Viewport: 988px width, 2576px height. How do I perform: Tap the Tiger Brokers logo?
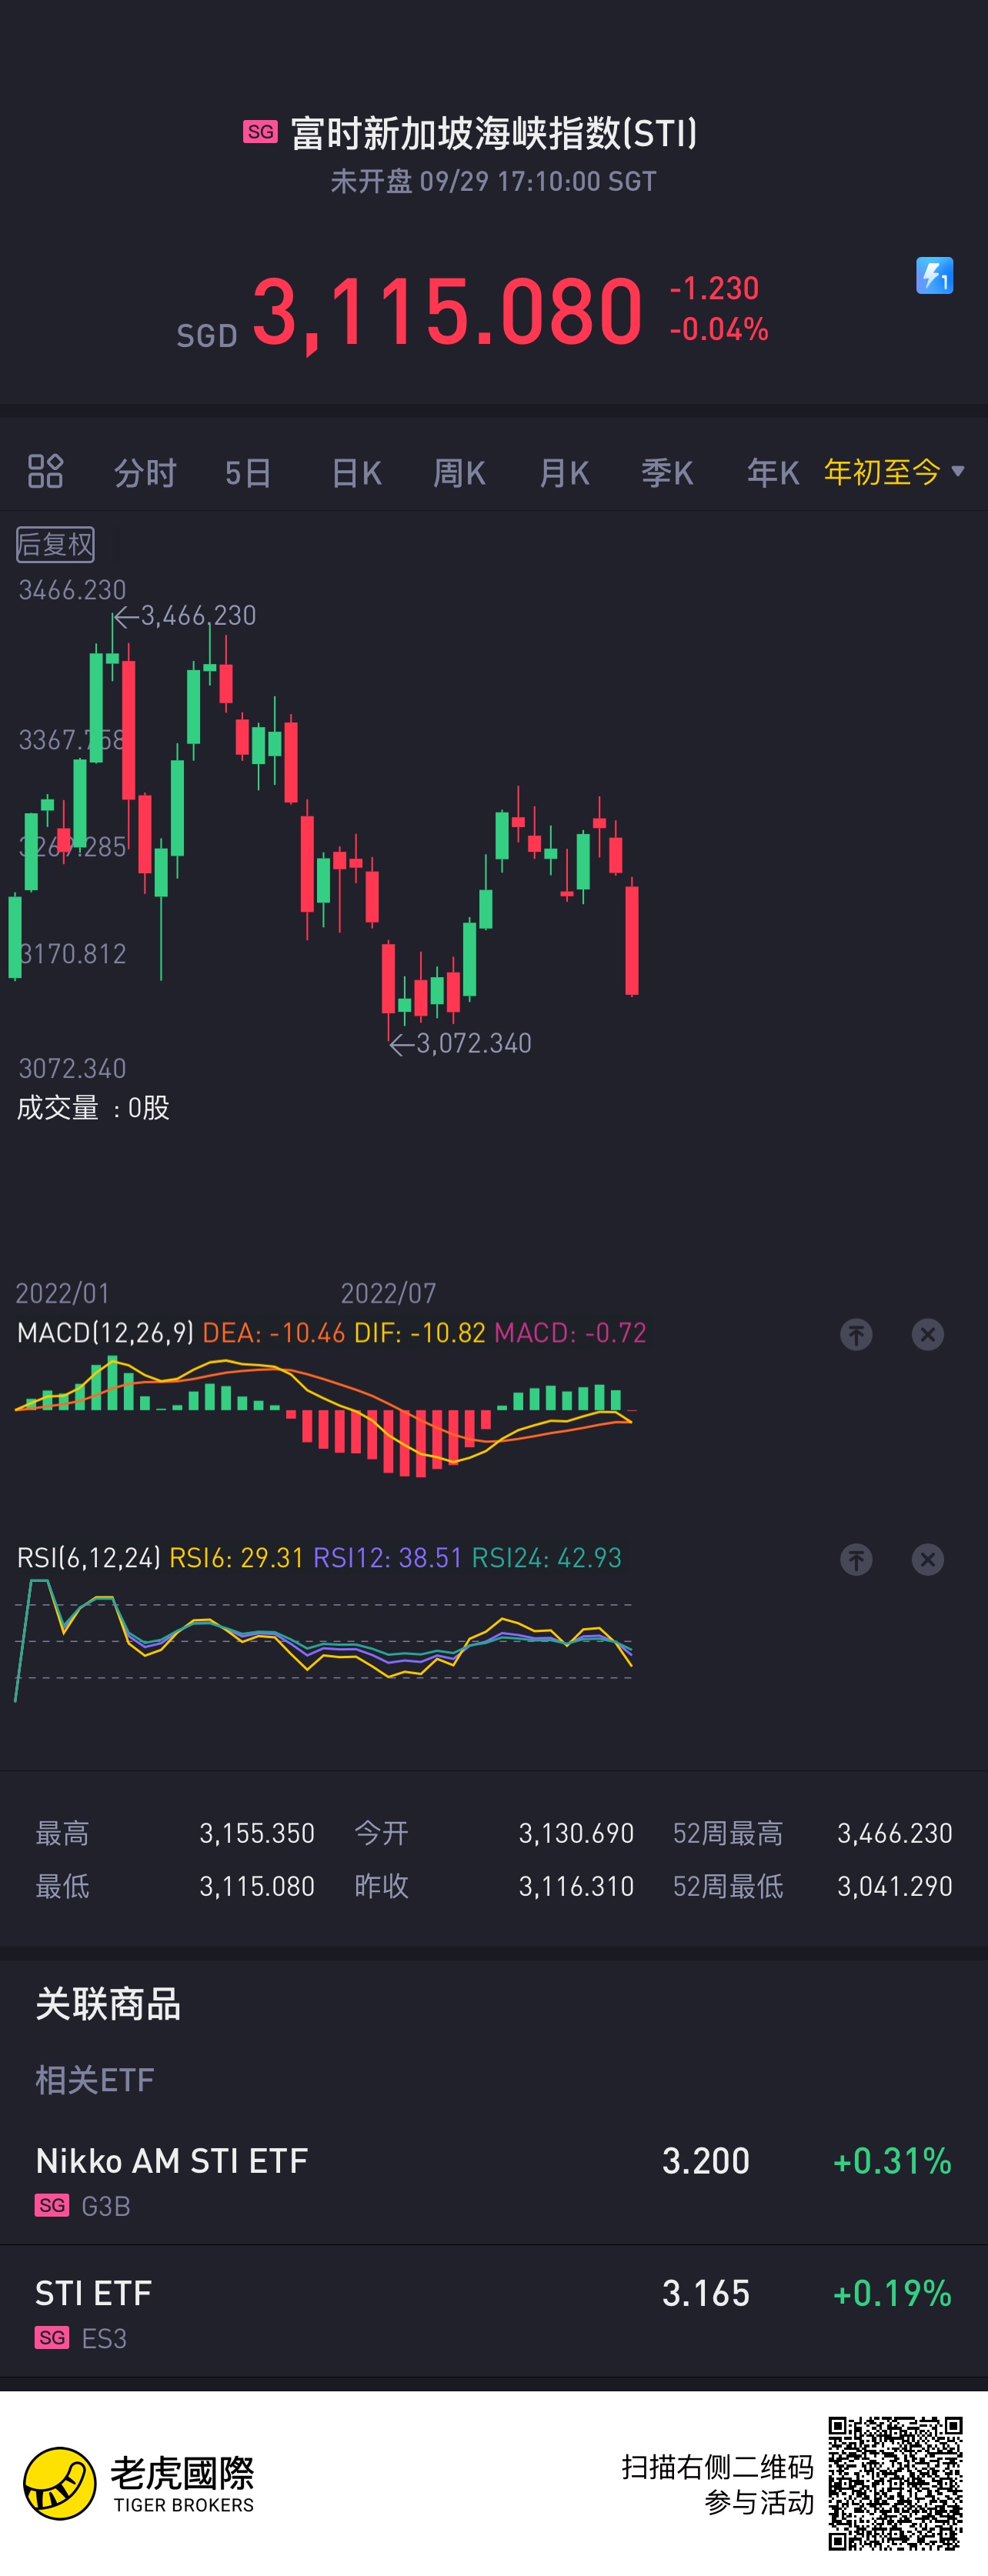(x=138, y=2483)
